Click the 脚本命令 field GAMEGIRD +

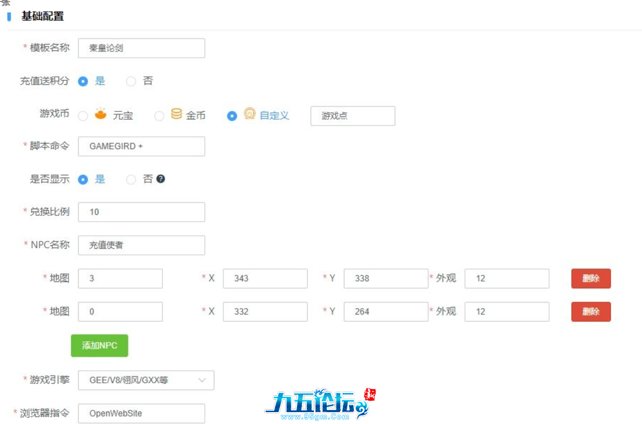[x=141, y=146]
